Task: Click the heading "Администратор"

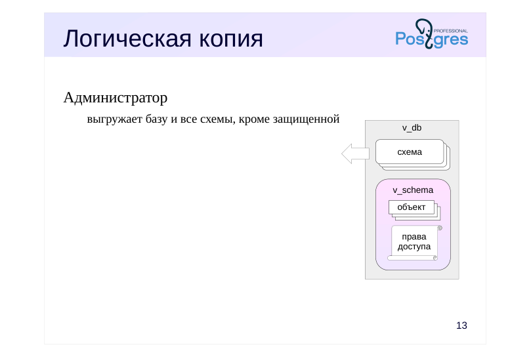Action: click(x=115, y=98)
